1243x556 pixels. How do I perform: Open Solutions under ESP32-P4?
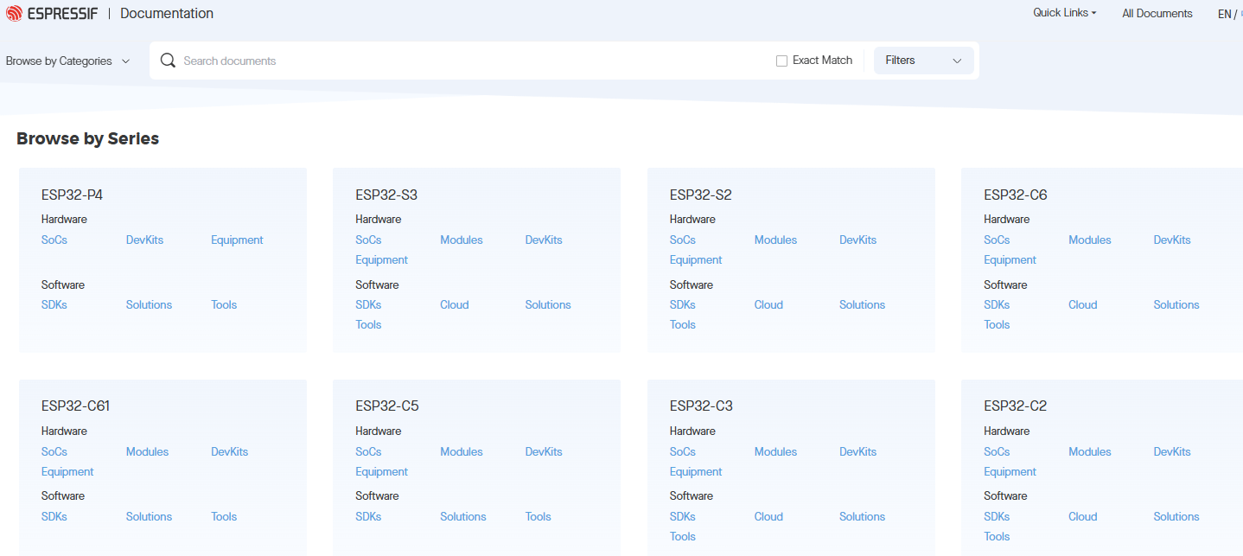click(149, 304)
